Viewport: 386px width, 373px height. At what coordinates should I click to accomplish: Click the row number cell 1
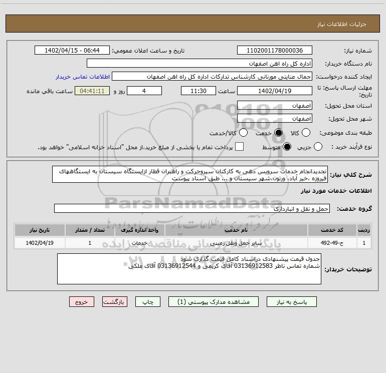coord(364,243)
